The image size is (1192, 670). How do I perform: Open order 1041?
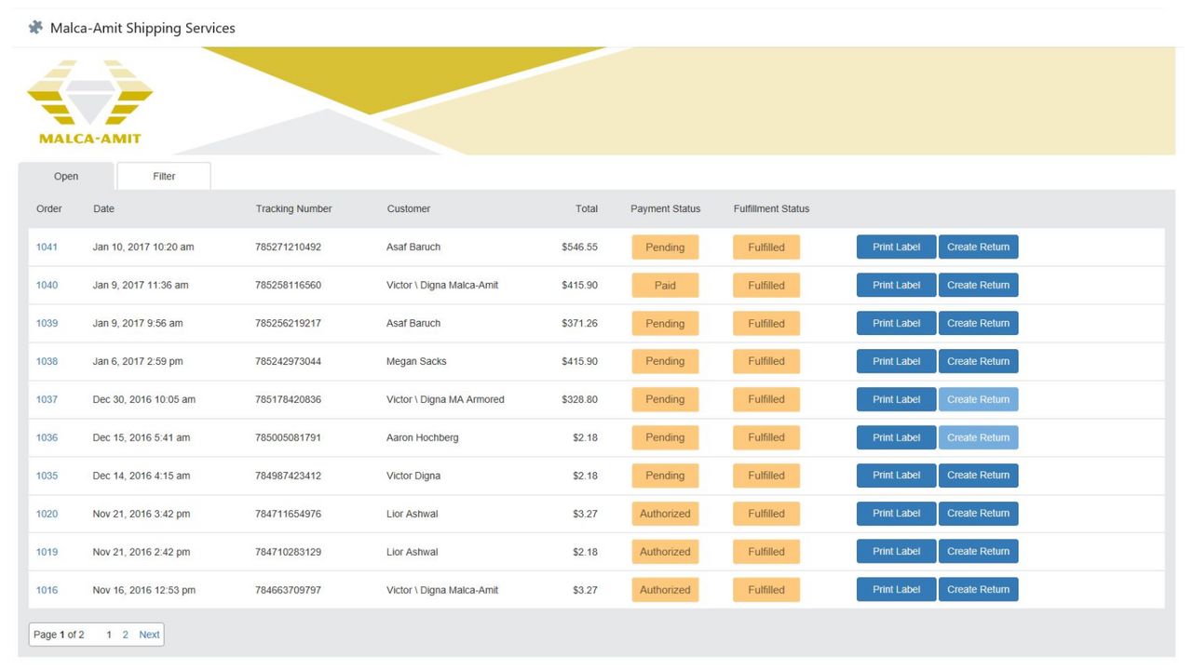coord(47,247)
